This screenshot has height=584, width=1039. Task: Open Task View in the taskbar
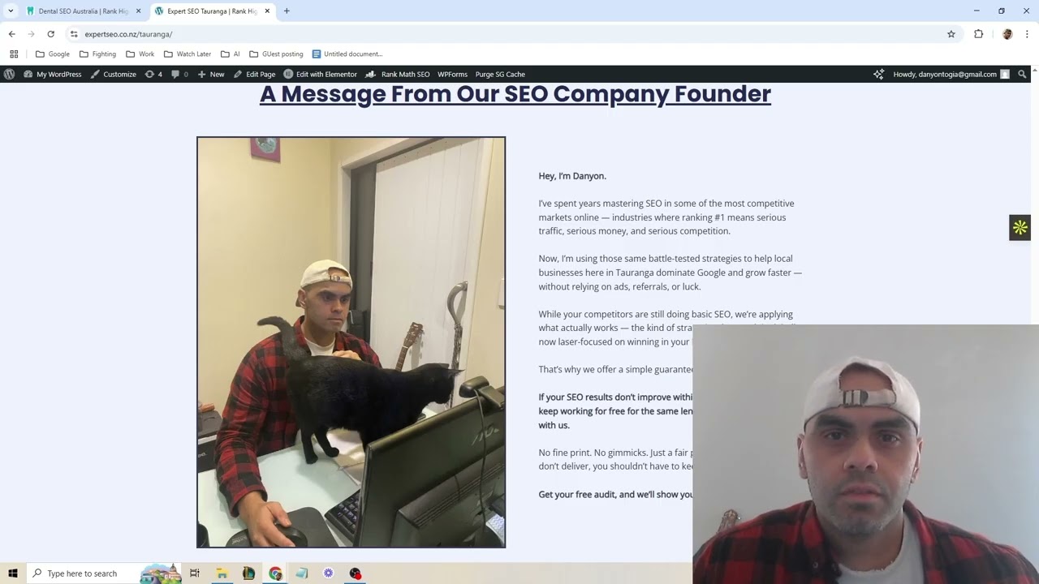pyautogui.click(x=195, y=573)
